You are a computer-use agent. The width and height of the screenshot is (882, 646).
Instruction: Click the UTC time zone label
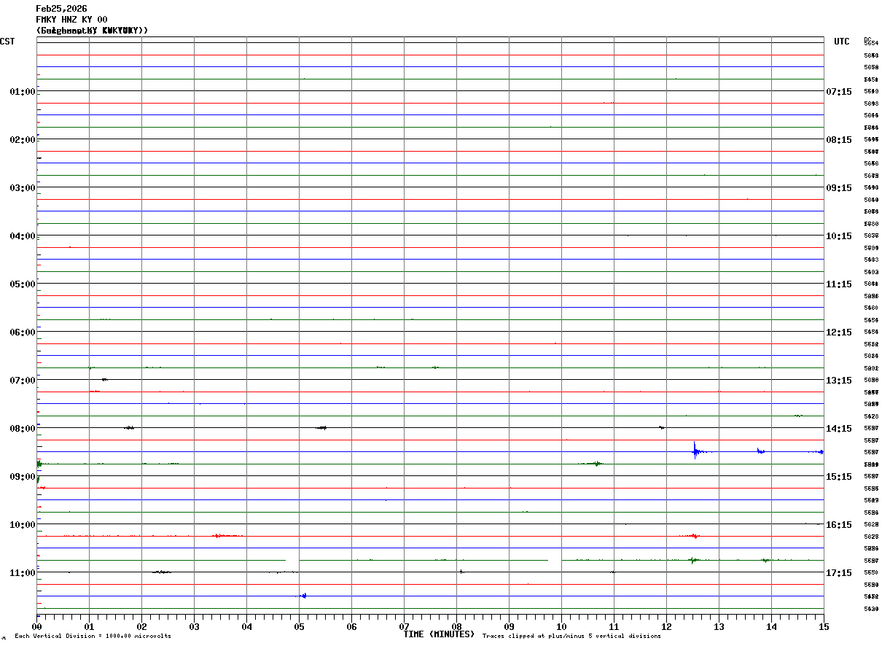point(842,42)
